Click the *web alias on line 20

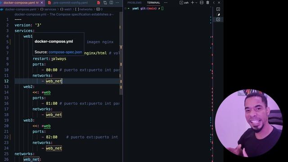click(x=46, y=126)
